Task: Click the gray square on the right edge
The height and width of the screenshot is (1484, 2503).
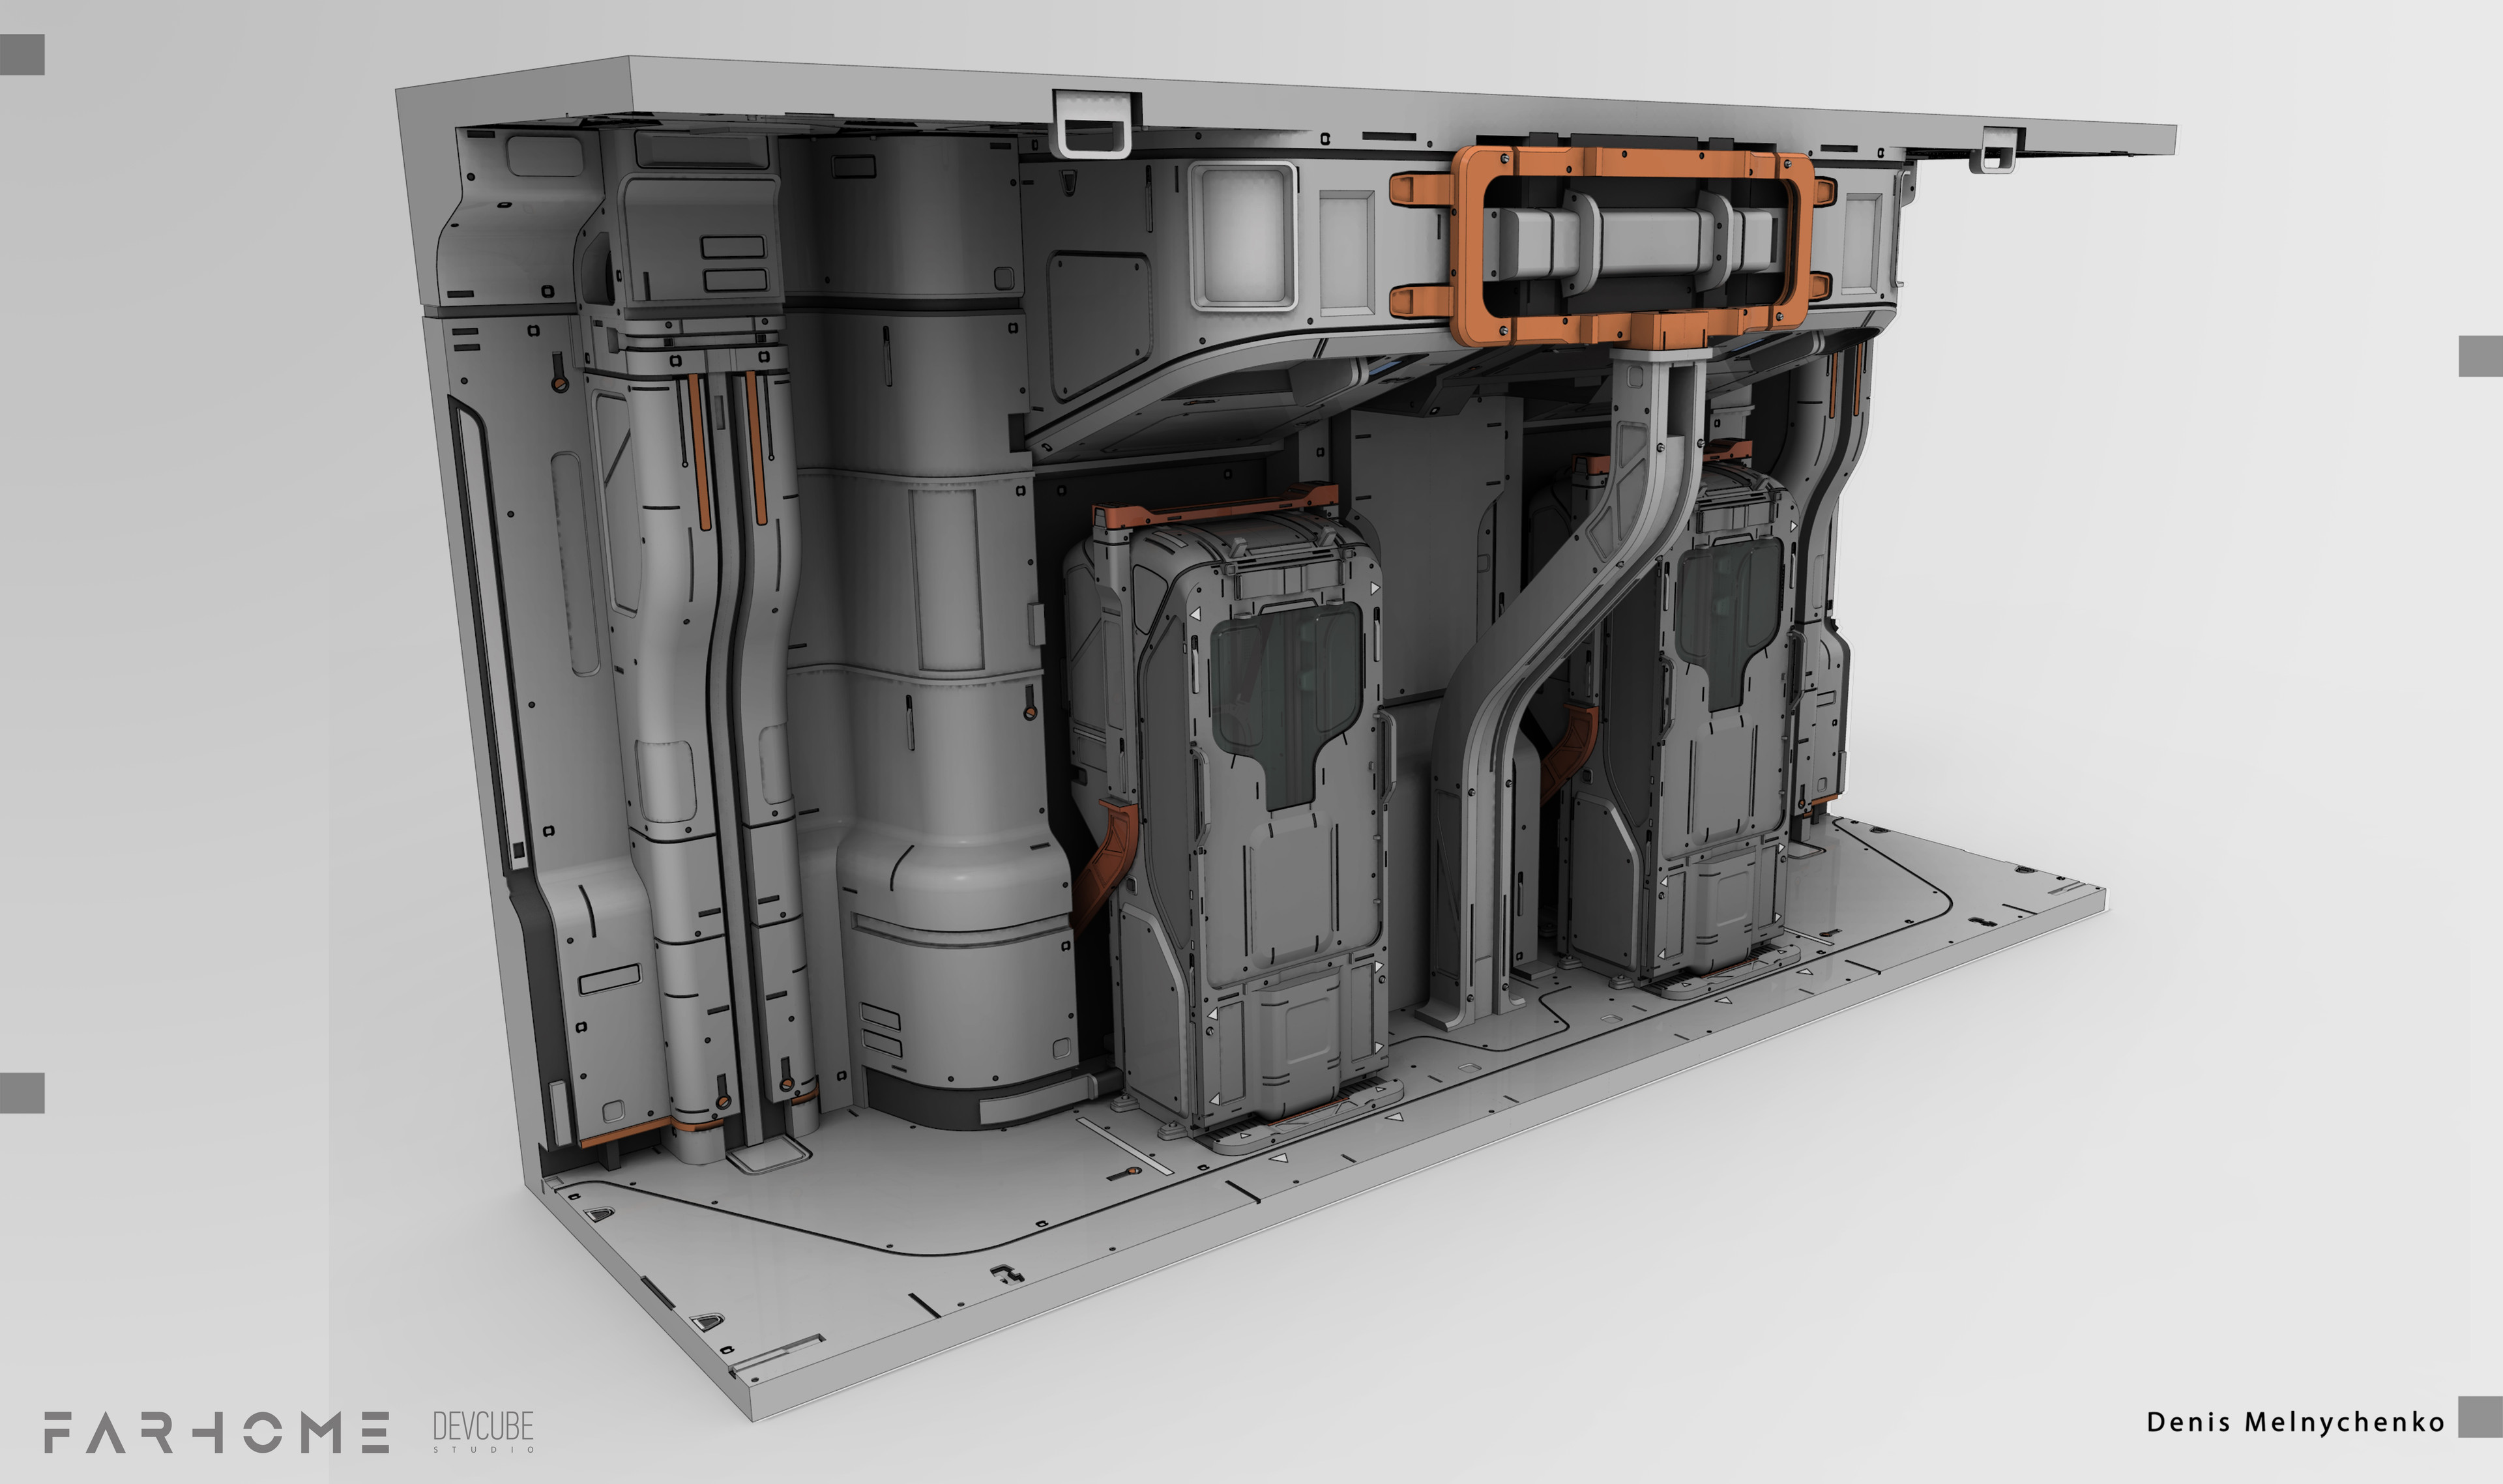Action: (x=2480, y=356)
